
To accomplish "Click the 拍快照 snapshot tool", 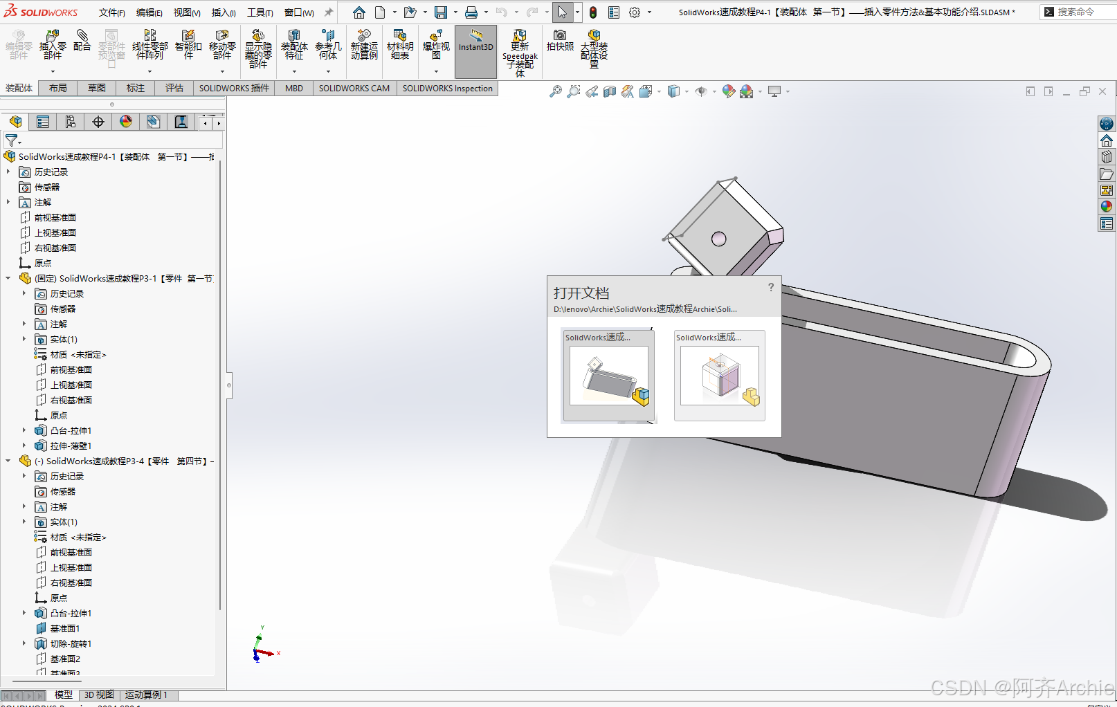I will click(x=560, y=40).
